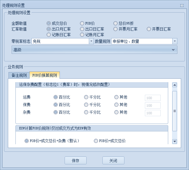Click the 关闭 button
The height and width of the screenshot is (170, 189).
(113, 161)
